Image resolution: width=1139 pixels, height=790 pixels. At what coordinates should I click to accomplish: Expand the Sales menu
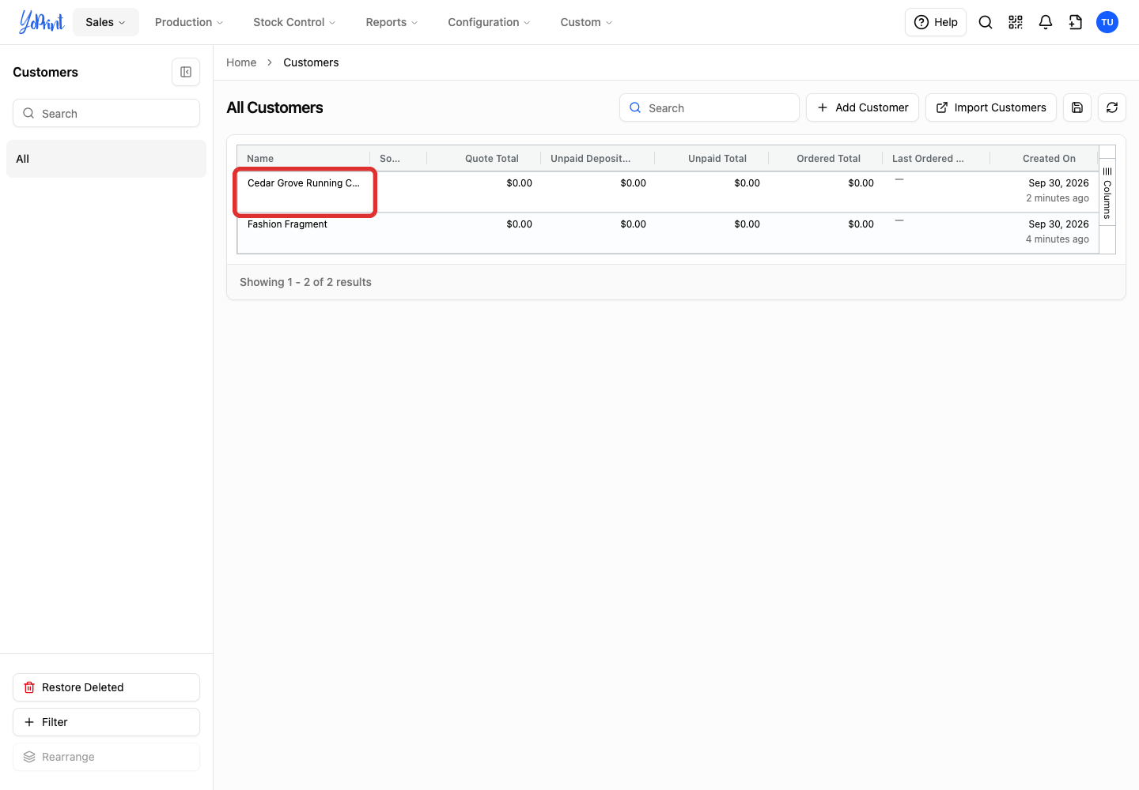106,22
